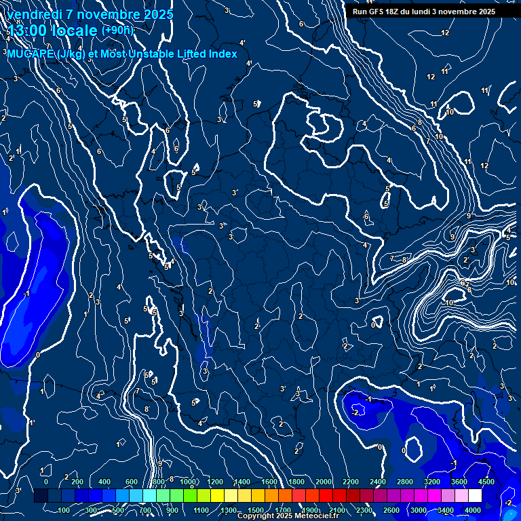Image resolution: width=521 pixels, height=521 pixels.
Task: Click bright yellow swatch between 1200 and 1300
Action: [x=217, y=495]
